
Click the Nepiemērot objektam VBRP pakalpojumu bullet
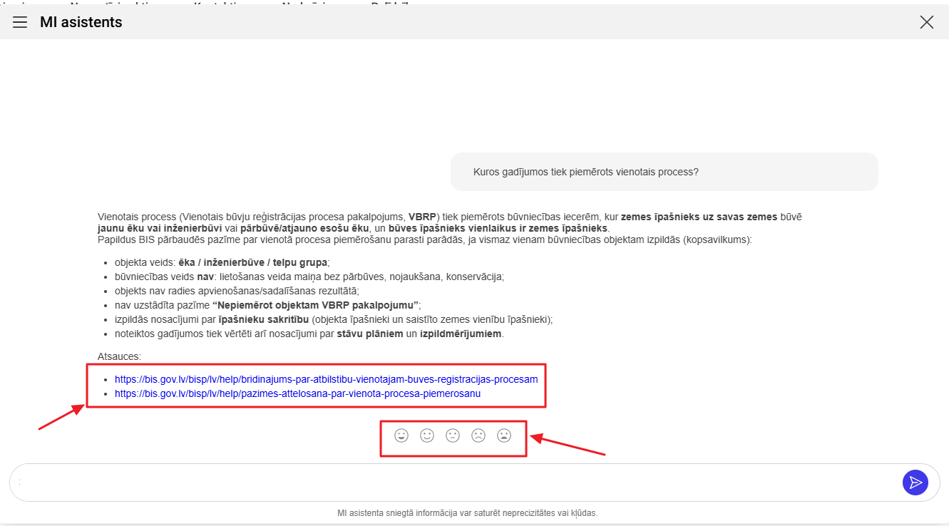[267, 305]
